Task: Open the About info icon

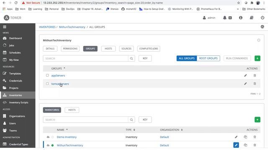Action: [x=241, y=17]
